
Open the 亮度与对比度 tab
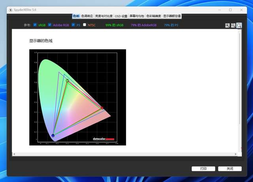(104, 16)
